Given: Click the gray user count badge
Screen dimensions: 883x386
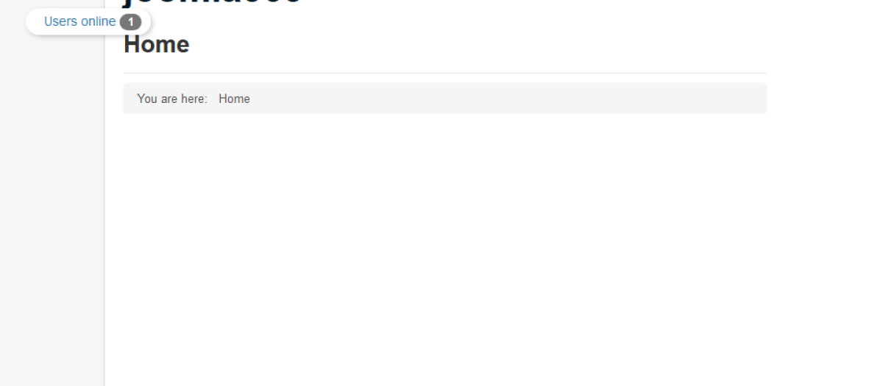Looking at the screenshot, I should coord(130,22).
